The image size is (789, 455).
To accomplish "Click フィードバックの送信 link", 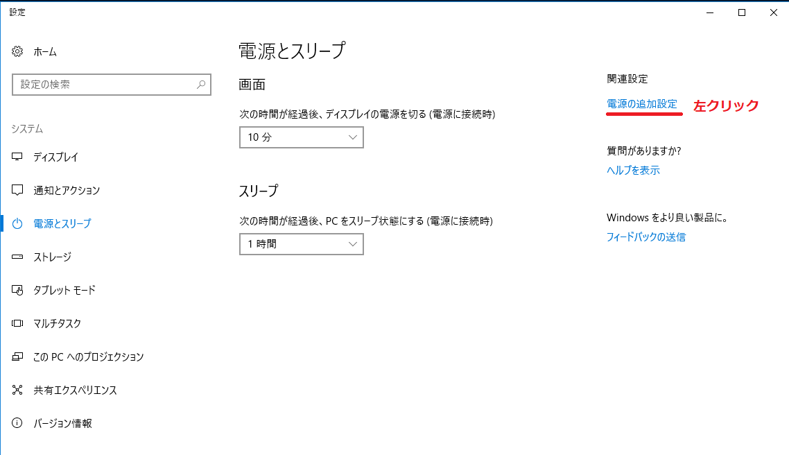I will pos(646,237).
